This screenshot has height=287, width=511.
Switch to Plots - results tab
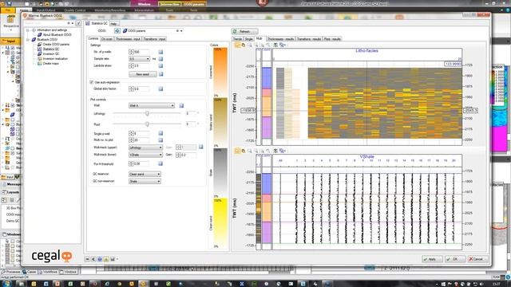[332, 39]
